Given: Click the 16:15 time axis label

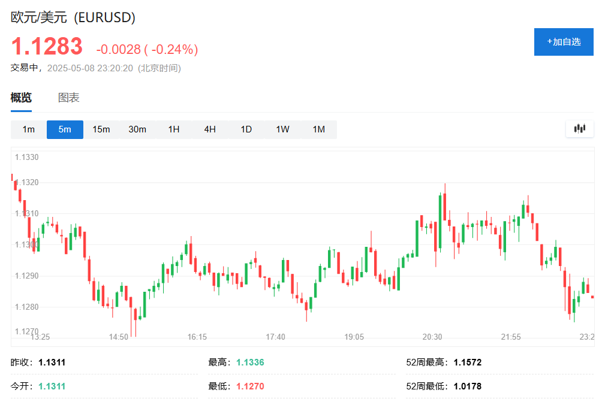Looking at the screenshot, I should pos(197,337).
